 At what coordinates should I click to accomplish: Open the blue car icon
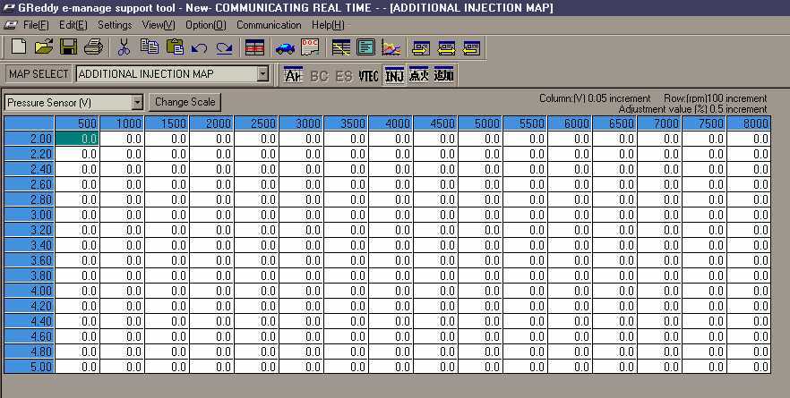tap(285, 48)
